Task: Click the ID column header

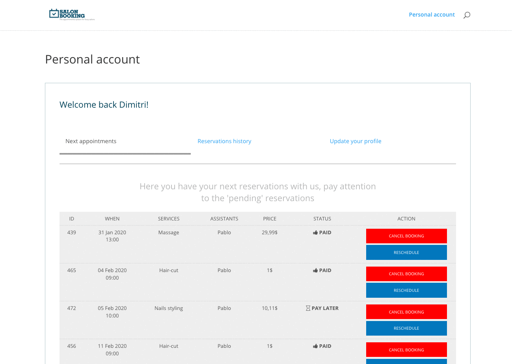Action: [x=72, y=218]
